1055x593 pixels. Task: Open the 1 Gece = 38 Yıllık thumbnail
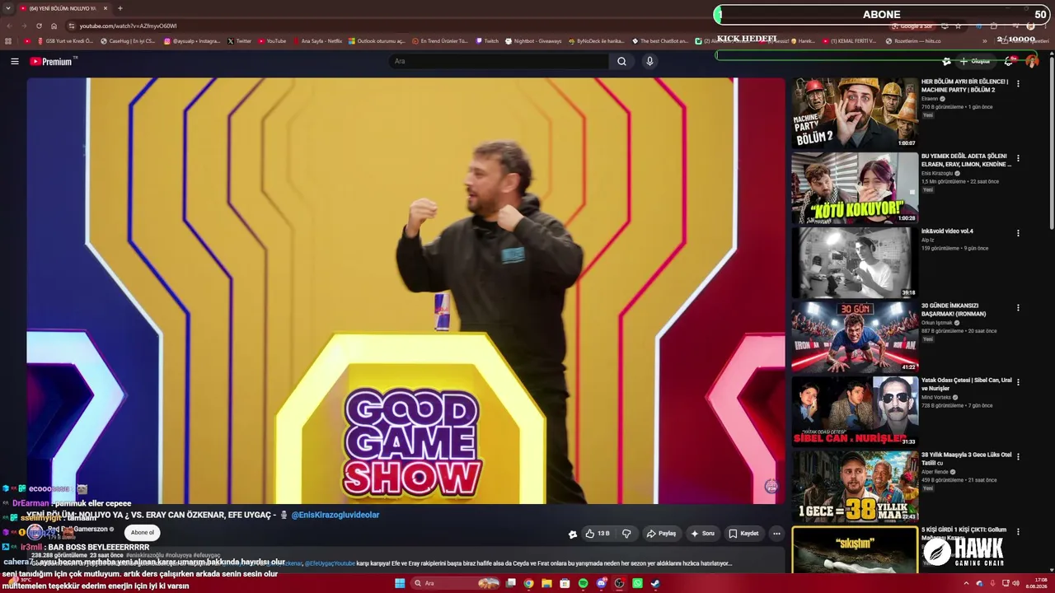(x=855, y=488)
